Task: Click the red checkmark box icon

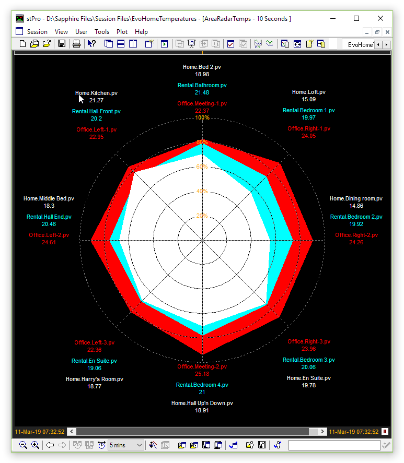Action: (x=230, y=44)
